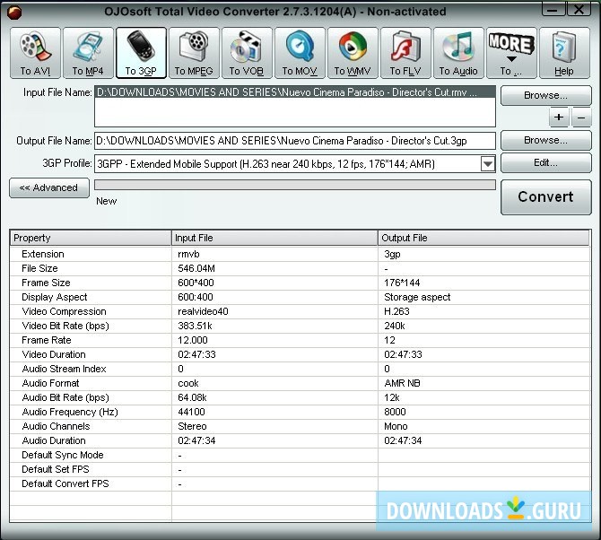Expand the MORE formats dropdown
The height and width of the screenshot is (540, 601).
point(511,53)
